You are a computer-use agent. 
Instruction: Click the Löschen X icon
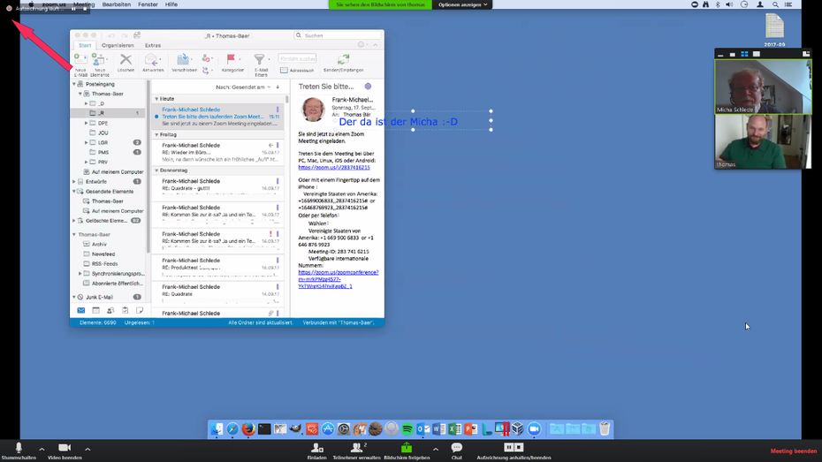[126, 59]
